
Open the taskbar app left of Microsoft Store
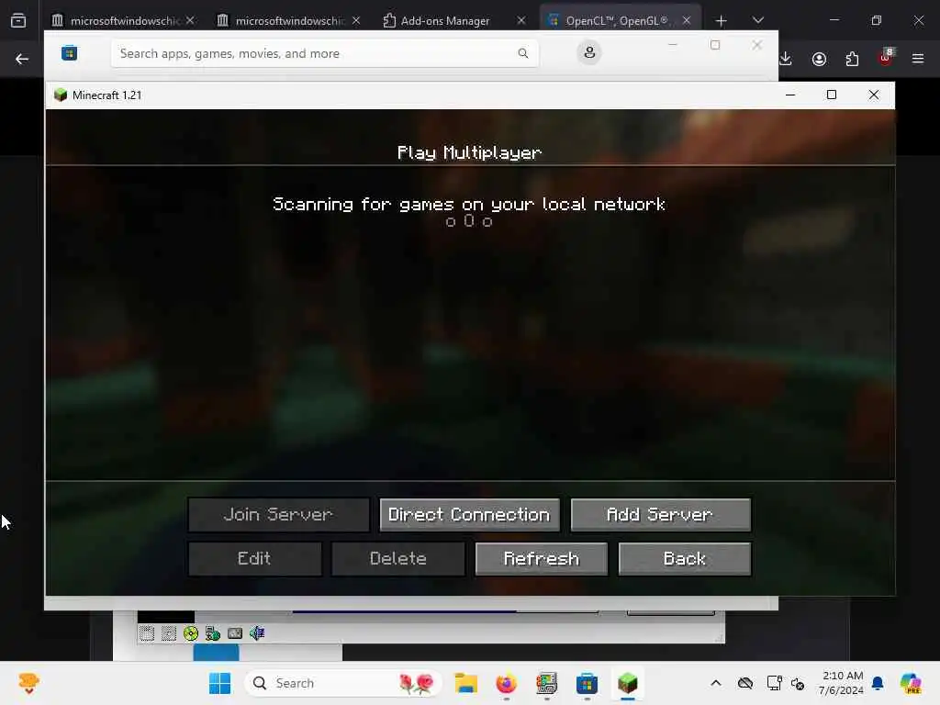click(x=547, y=683)
